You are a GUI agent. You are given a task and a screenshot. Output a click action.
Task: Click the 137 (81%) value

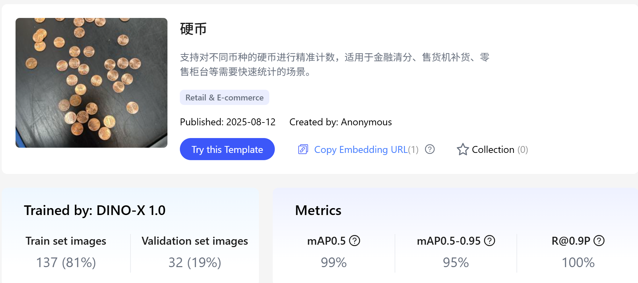[x=66, y=262]
